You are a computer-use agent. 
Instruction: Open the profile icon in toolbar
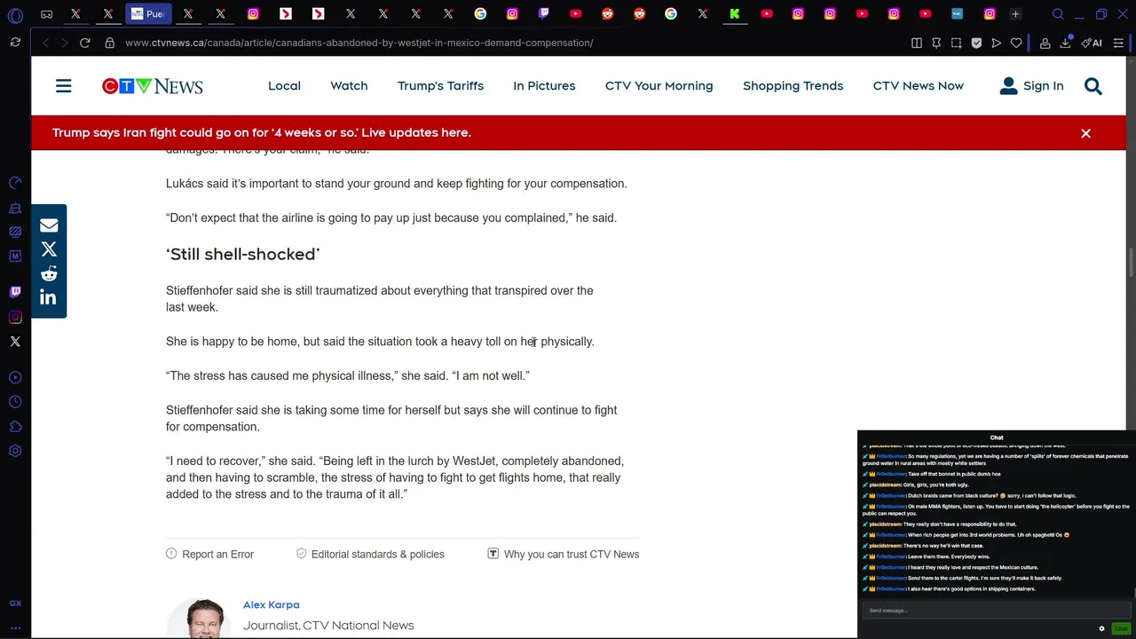point(1045,43)
